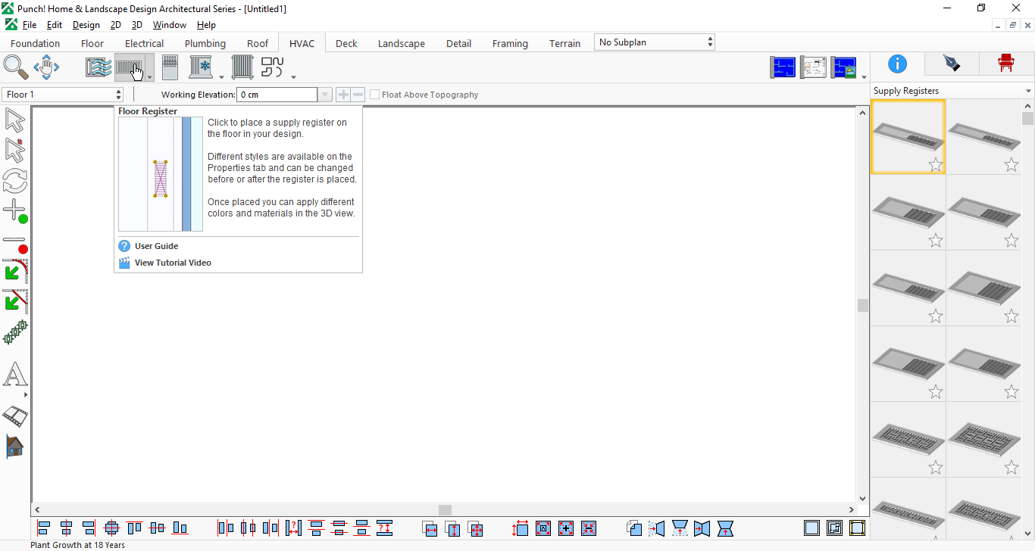Open the red chair objects tab
Screen dimensions: 1035x551
click(x=1006, y=64)
